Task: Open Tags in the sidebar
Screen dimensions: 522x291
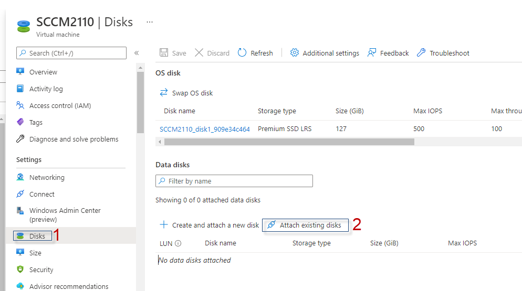Action: pyautogui.click(x=36, y=122)
